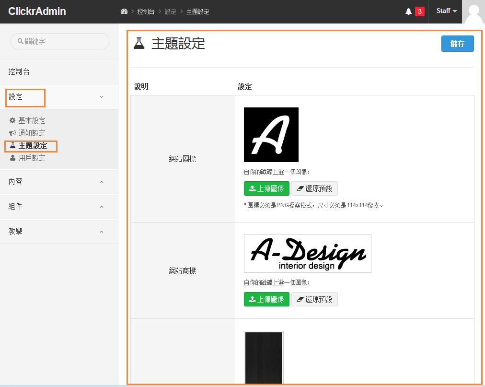Image resolution: width=485 pixels, height=387 pixels.
Task: Open the user avatar picture
Action: 473,12
